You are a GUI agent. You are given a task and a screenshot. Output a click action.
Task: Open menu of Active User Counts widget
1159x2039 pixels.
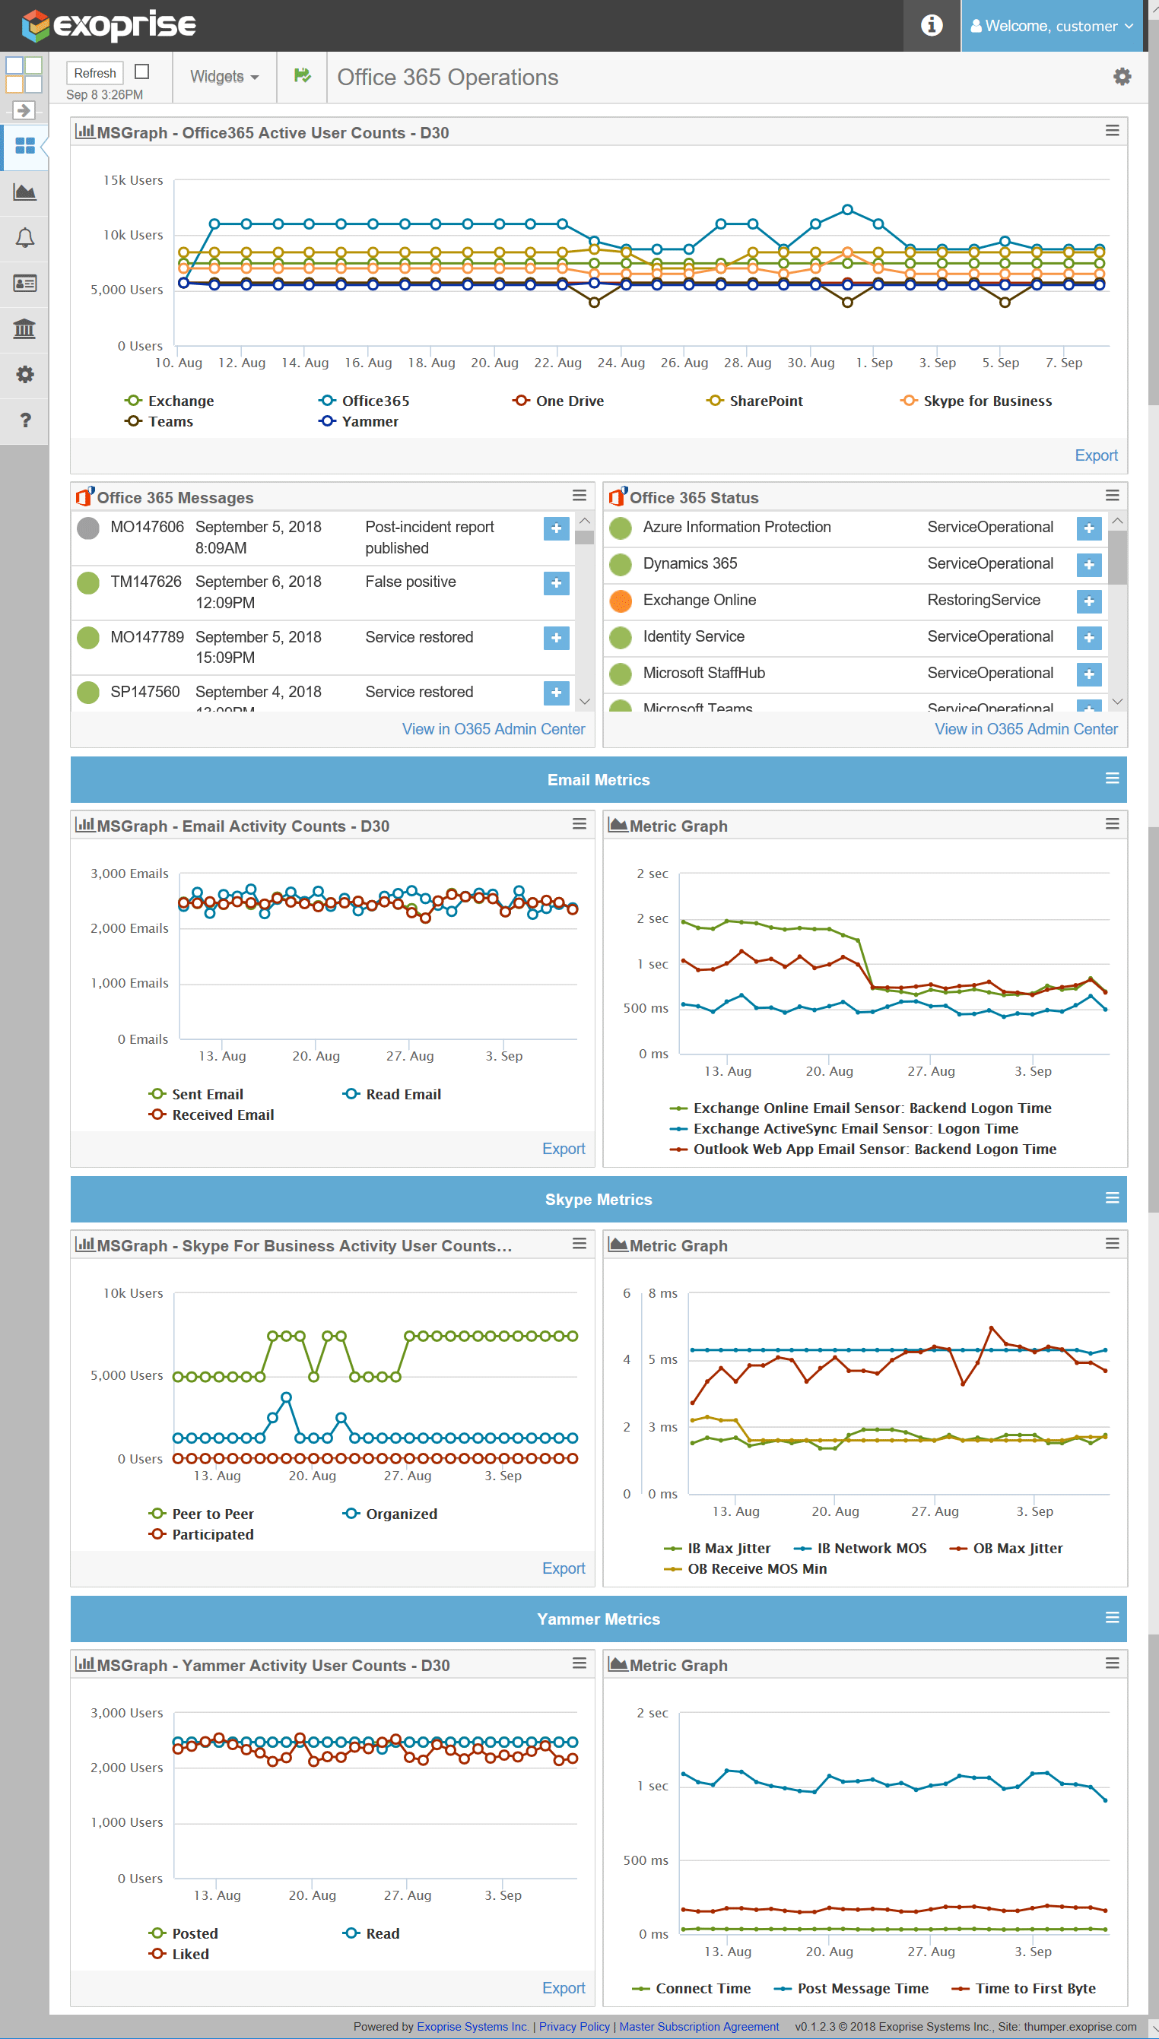coord(1112,131)
